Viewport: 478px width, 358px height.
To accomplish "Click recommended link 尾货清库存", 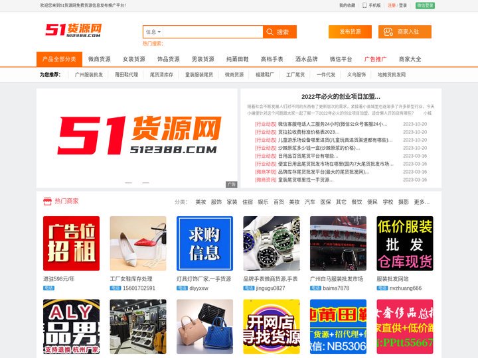I will pyautogui.click(x=161, y=74).
